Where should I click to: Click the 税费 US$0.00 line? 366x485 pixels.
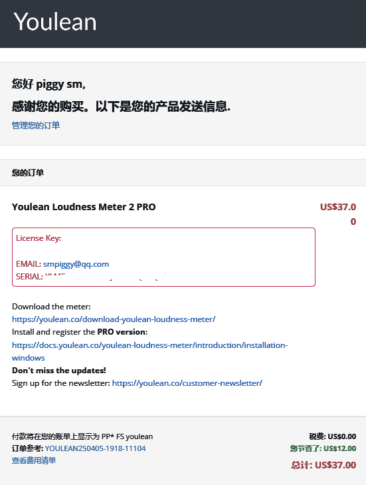click(332, 436)
